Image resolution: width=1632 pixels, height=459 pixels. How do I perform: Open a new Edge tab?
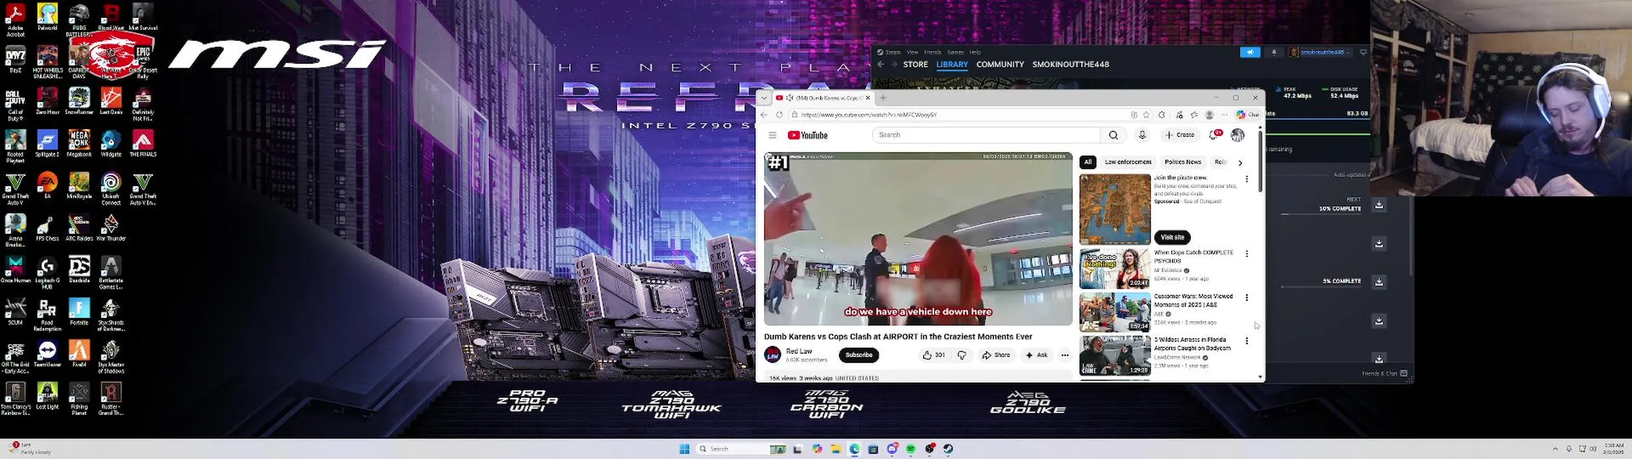883,98
